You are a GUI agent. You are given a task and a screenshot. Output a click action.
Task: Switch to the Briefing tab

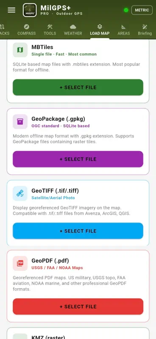[x=145, y=30]
